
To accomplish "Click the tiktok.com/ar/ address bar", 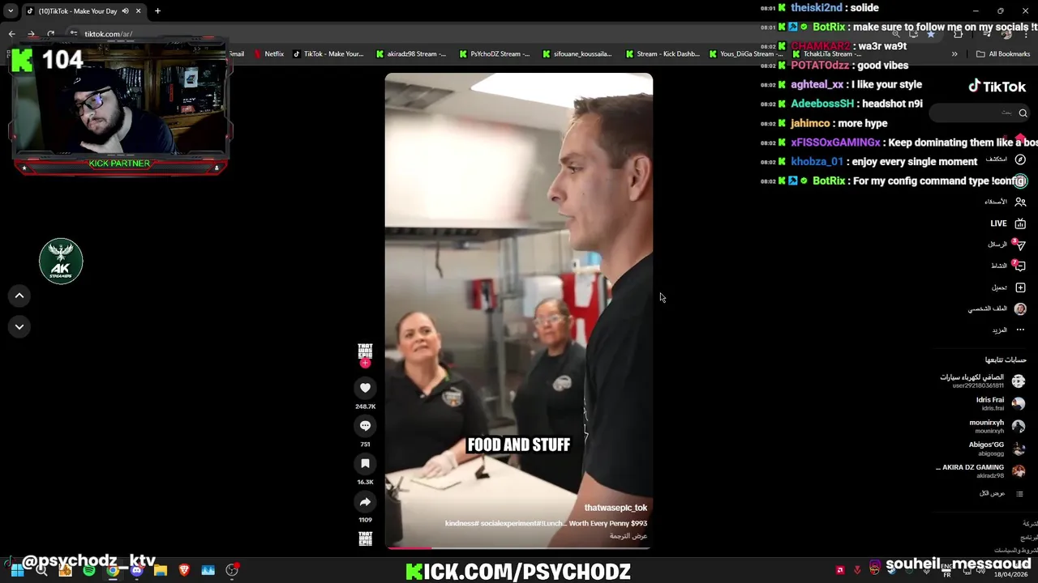I will [108, 34].
